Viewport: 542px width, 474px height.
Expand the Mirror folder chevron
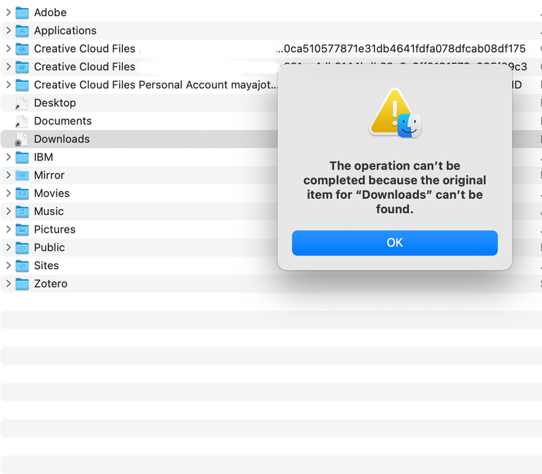[x=8, y=176]
